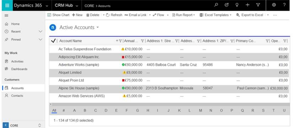Click the question mark help icon
The image size is (293, 128).
(284, 5)
